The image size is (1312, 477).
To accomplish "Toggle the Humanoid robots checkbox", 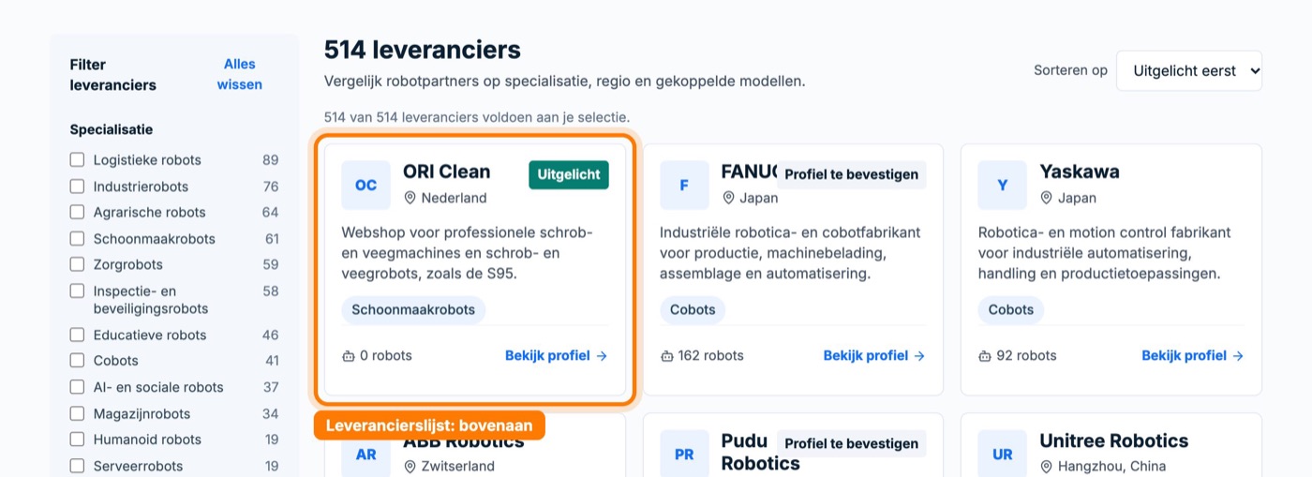I will 78,440.
